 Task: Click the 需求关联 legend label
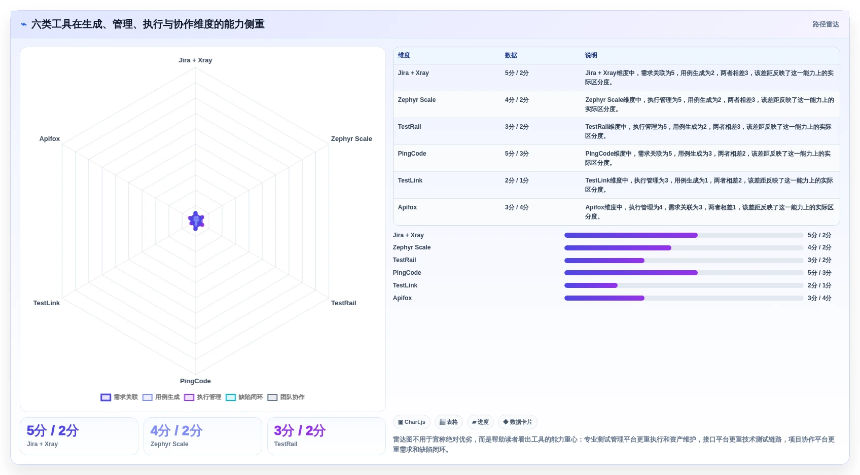[126, 397]
